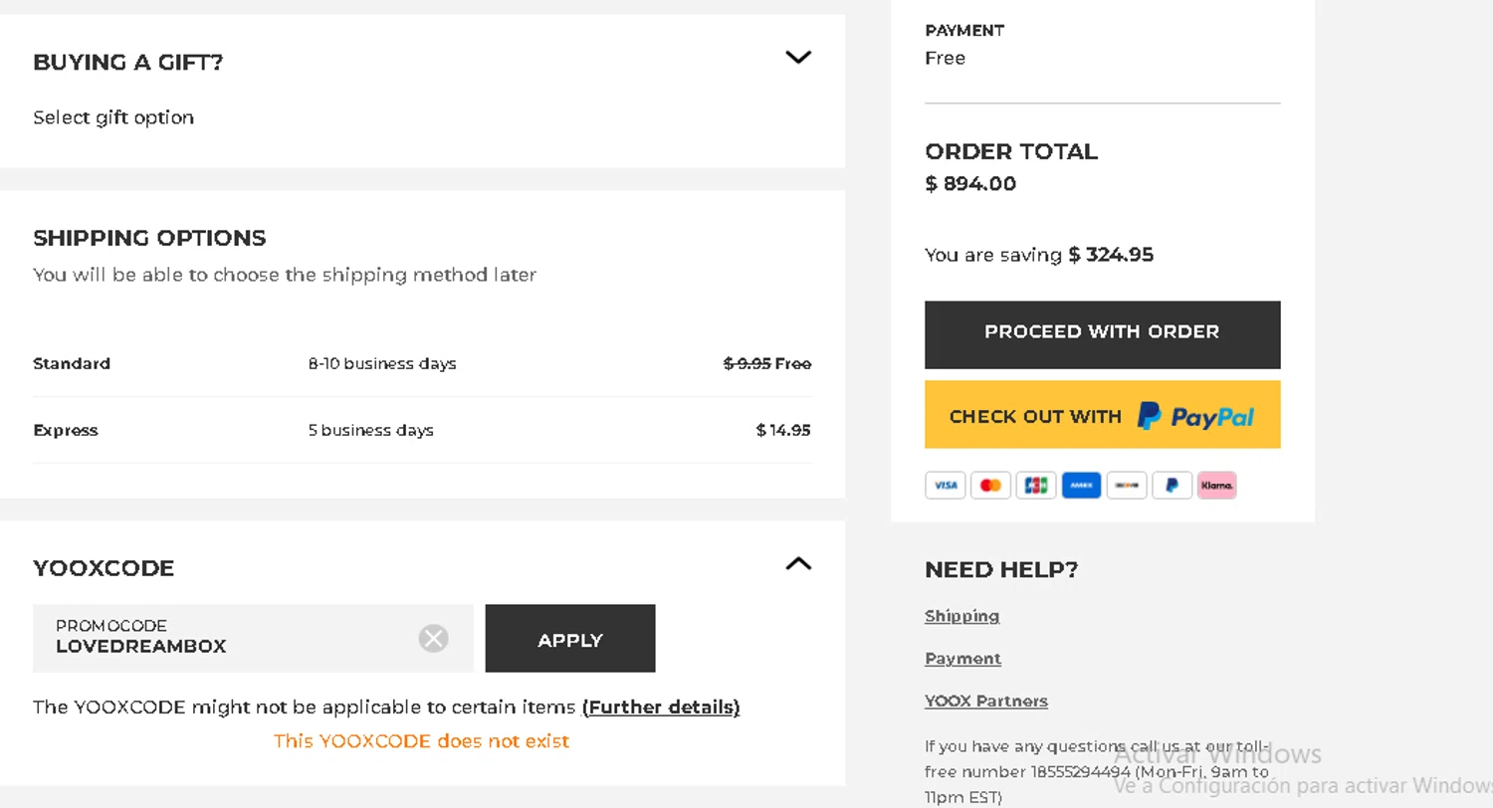Collapse the YOOXCODE section
Image resolution: width=1493 pixels, height=808 pixels.
click(798, 564)
